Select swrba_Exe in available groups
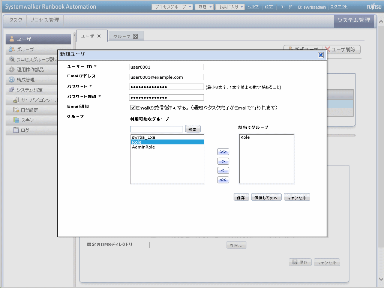 point(168,137)
